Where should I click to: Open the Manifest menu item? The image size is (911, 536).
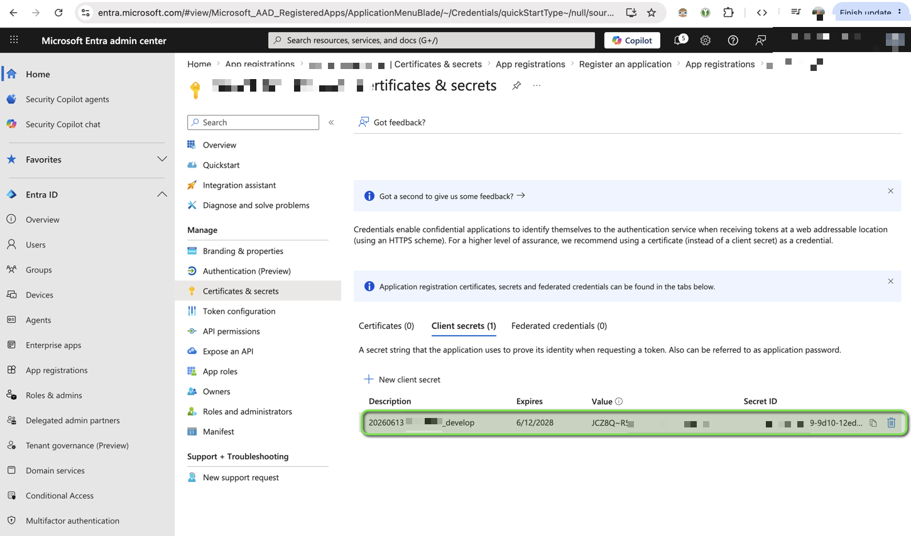pyautogui.click(x=218, y=432)
